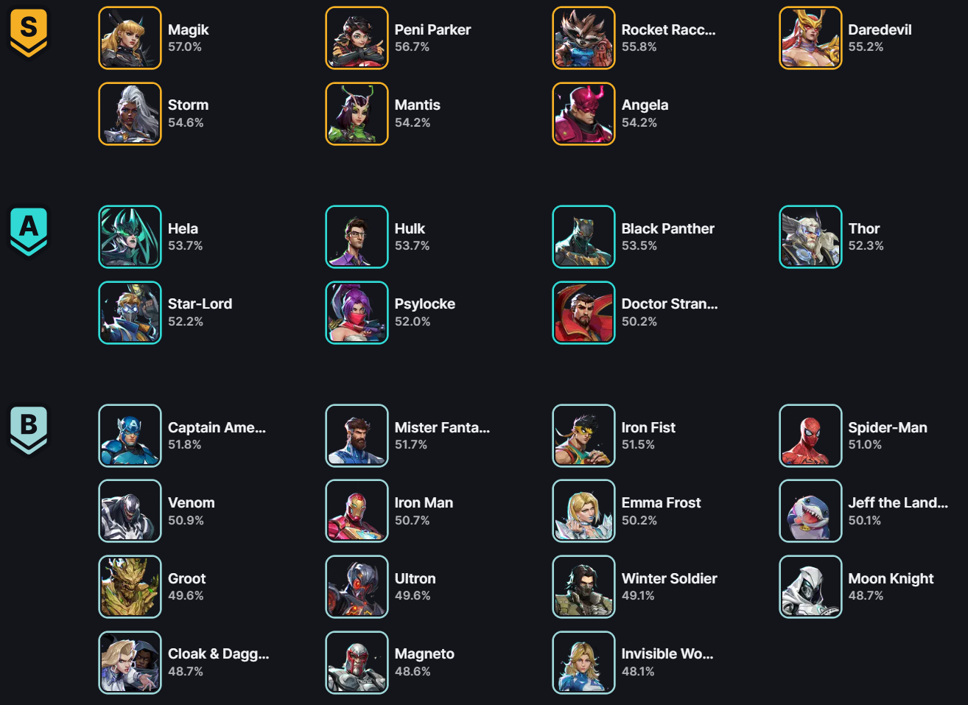The image size is (968, 705).
Task: Select the Doctor Strange portrait
Action: 583,312
